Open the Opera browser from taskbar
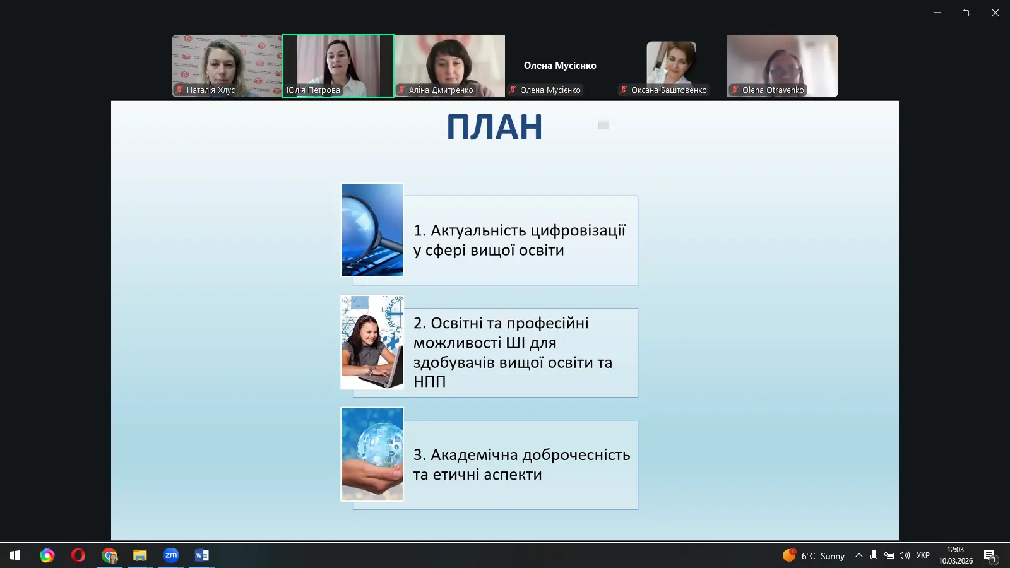Viewport: 1010px width, 568px height. (78, 555)
